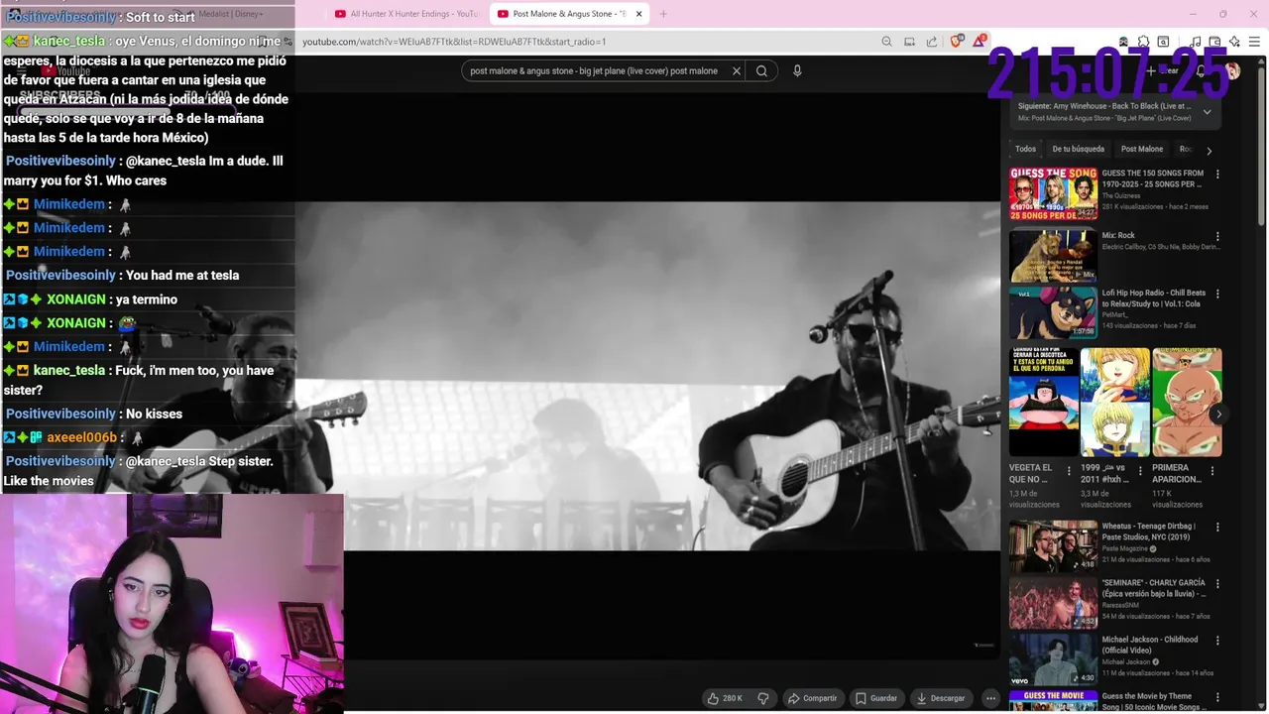
Task: Click the dislike thumbs-down button
Action: coord(763,698)
